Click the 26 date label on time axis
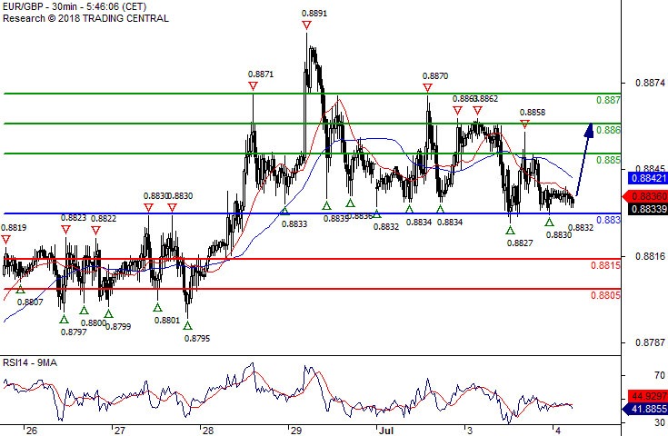The image size is (668, 436). (32, 431)
